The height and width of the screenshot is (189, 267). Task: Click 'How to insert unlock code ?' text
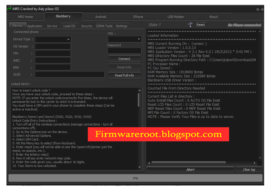coord(31,90)
